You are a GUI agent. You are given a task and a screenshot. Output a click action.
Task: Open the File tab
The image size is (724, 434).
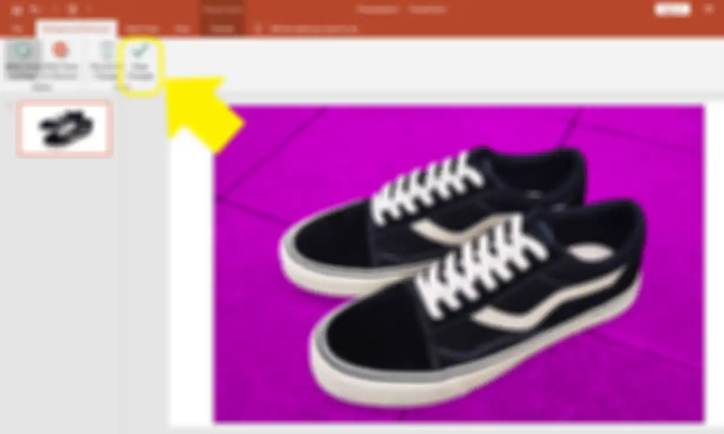(18, 28)
